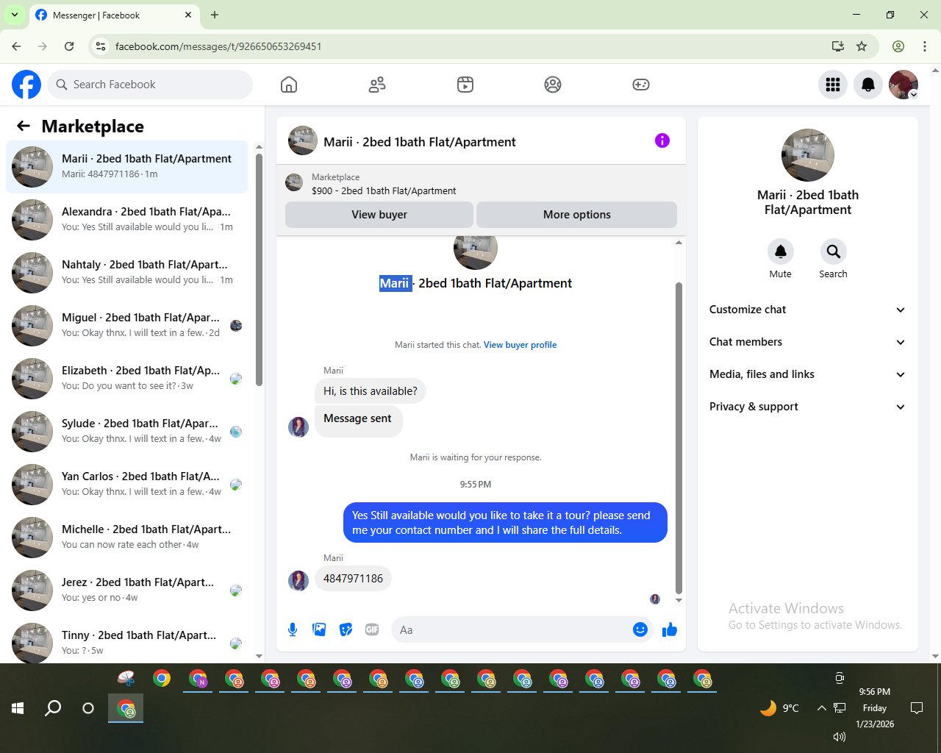Expand Chat members section
This screenshot has height=753, width=941.
807,342
